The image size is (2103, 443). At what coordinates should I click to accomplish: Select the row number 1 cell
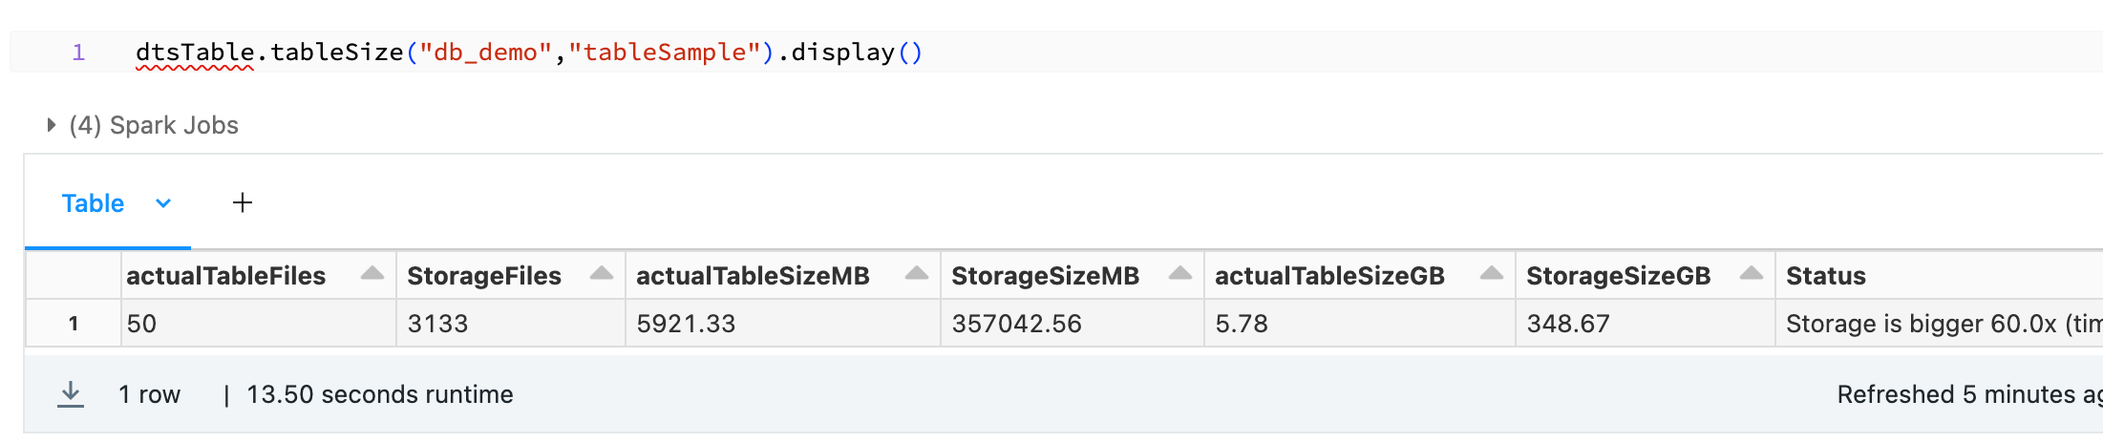tap(74, 324)
